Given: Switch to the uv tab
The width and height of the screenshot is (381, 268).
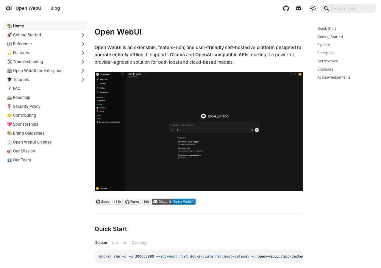Looking at the screenshot, I should pyautogui.click(x=125, y=242).
